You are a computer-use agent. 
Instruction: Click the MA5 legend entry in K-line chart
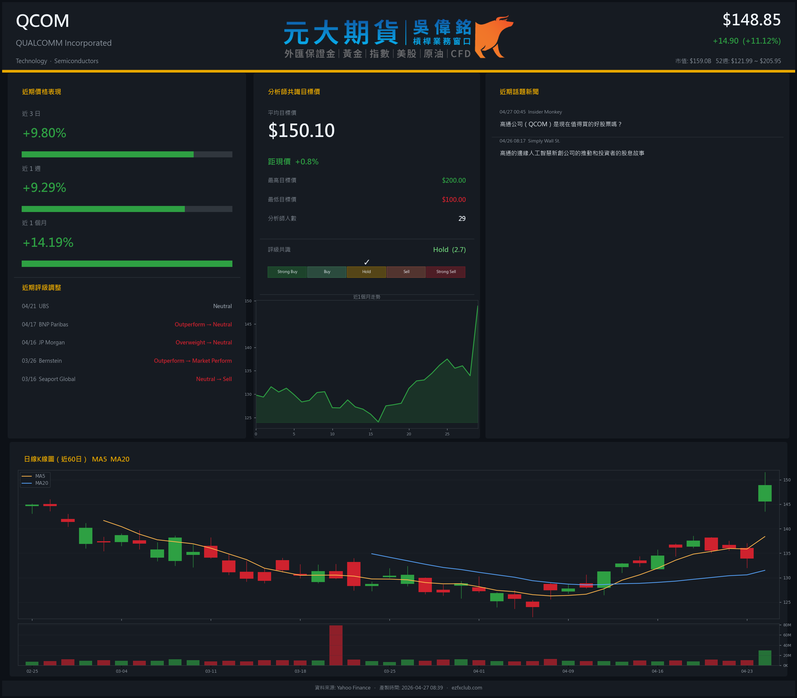(x=34, y=476)
